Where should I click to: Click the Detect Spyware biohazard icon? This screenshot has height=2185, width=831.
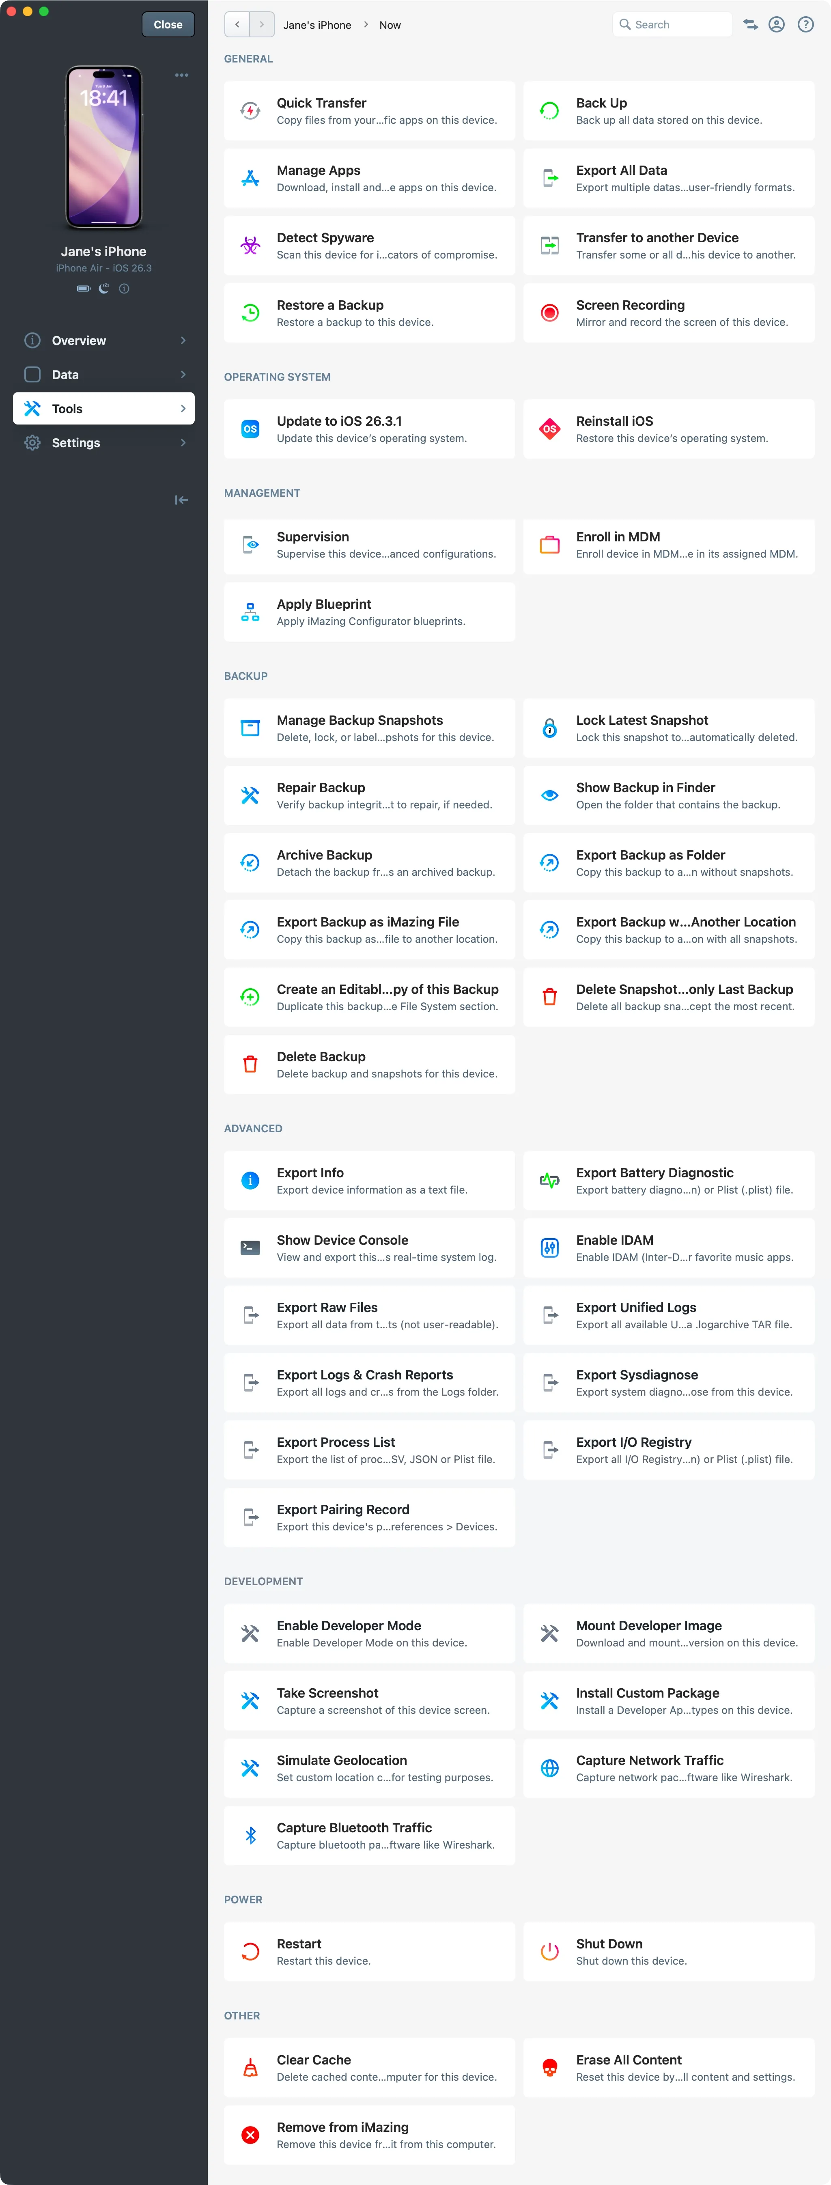250,246
